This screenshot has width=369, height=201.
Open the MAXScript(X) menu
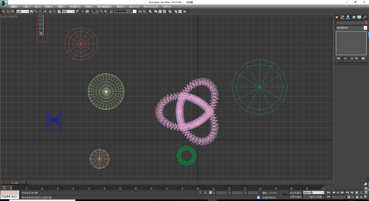tap(151, 7)
